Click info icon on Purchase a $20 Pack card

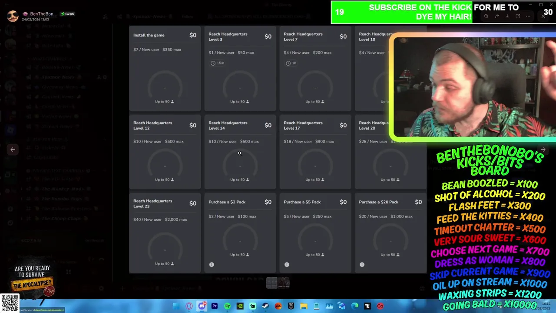pyautogui.click(x=362, y=264)
